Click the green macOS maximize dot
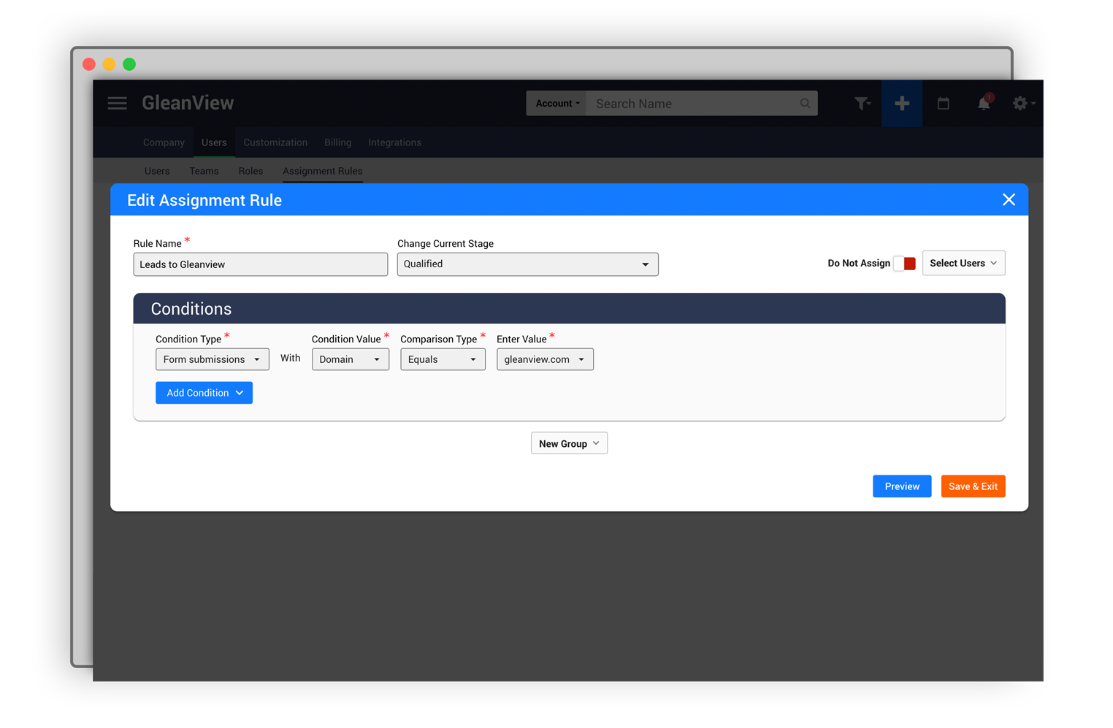1113x728 pixels. point(129,64)
